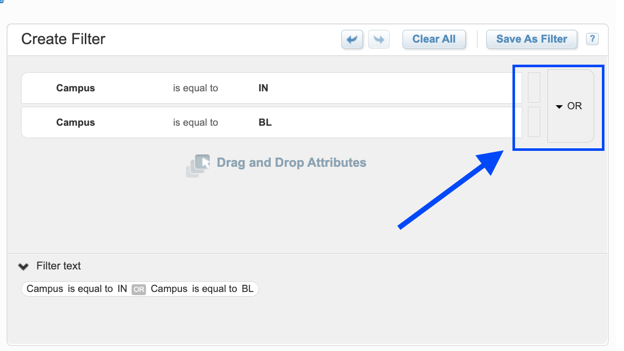Image resolution: width=624 pixels, height=351 pixels.
Task: Click the Drag and Drop stacked-squares icon
Action: 198,165
